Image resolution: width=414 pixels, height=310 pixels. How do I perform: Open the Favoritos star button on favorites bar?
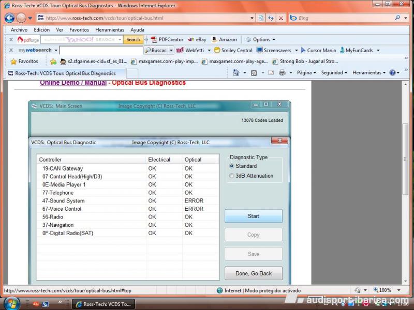pyautogui.click(x=24, y=61)
